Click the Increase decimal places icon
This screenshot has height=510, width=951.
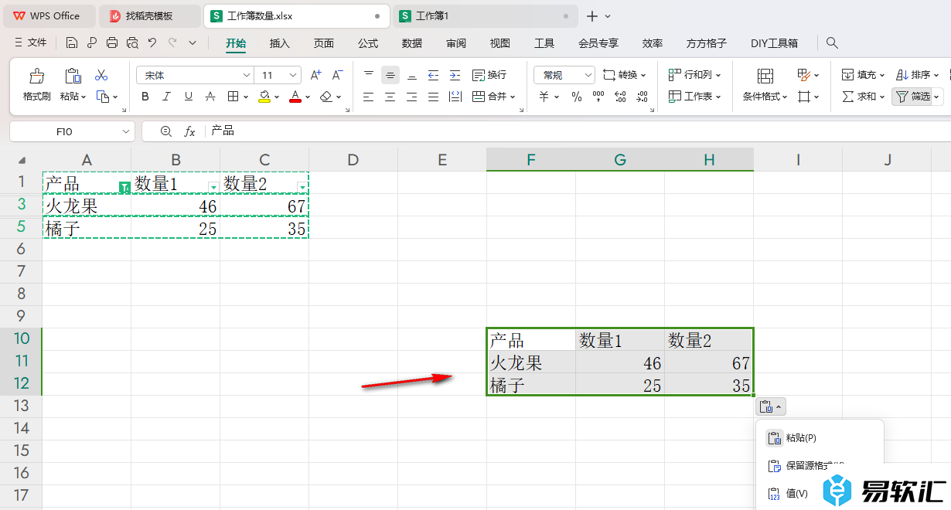620,97
